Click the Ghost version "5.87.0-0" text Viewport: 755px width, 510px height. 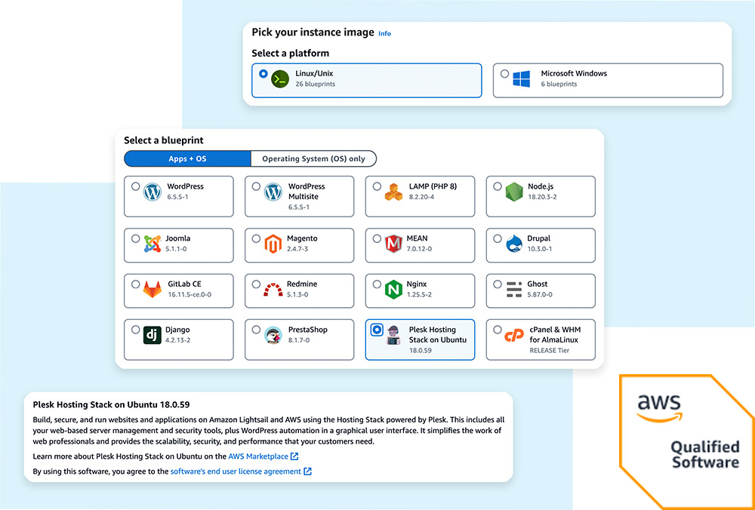point(540,294)
